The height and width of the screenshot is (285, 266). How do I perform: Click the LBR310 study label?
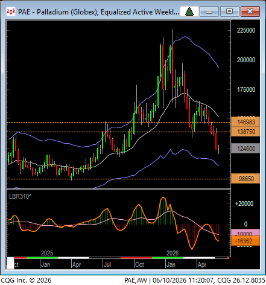(20, 196)
